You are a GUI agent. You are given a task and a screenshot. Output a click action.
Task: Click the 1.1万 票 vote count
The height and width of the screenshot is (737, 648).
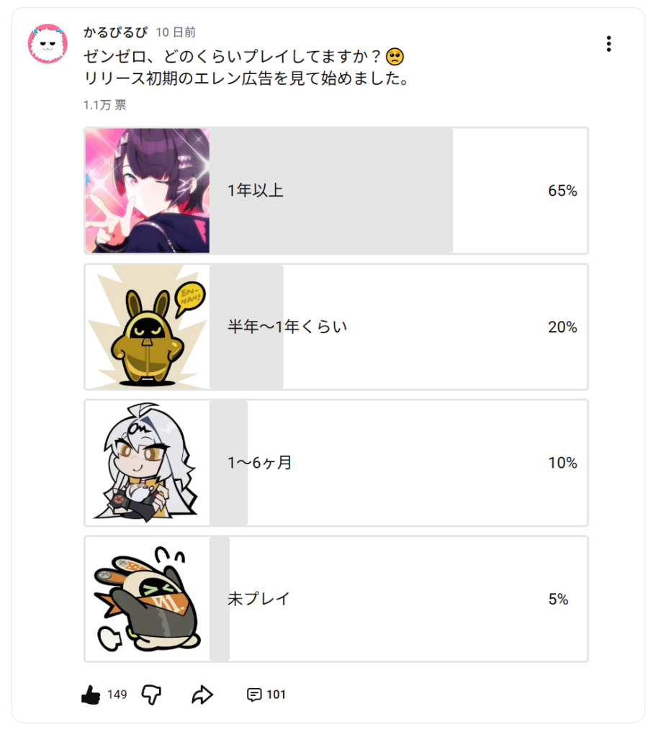tap(104, 105)
